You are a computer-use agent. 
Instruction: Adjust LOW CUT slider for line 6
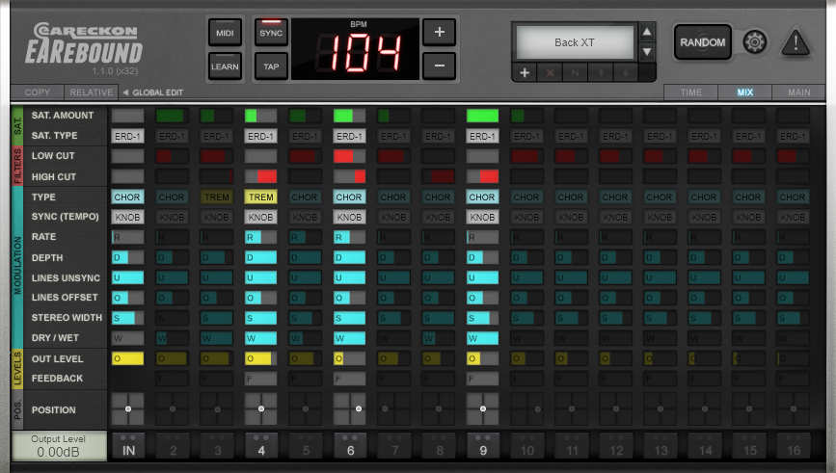349,156
